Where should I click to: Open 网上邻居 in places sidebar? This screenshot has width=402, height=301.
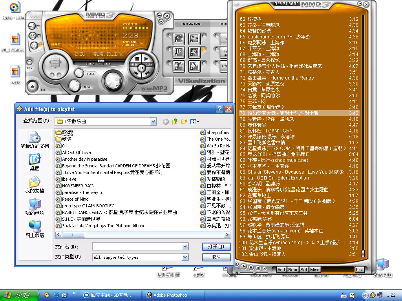tap(35, 229)
